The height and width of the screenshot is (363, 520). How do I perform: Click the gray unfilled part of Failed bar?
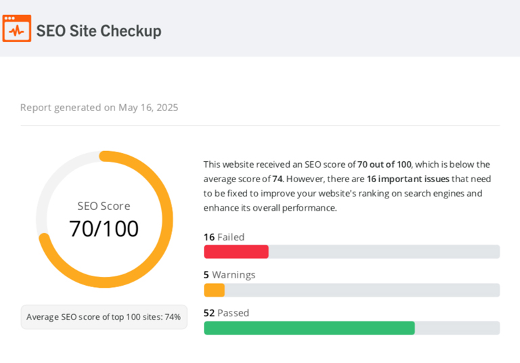pyautogui.click(x=384, y=252)
